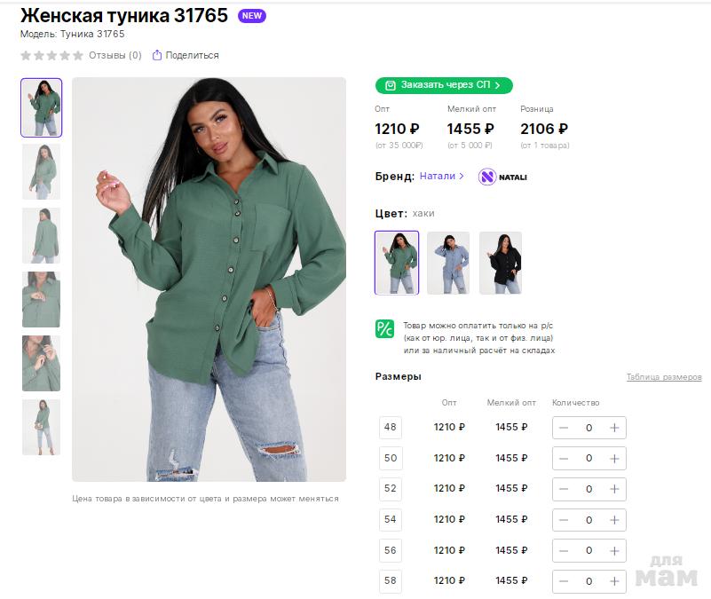Open the Отзывы (0) reviews link

point(115,55)
